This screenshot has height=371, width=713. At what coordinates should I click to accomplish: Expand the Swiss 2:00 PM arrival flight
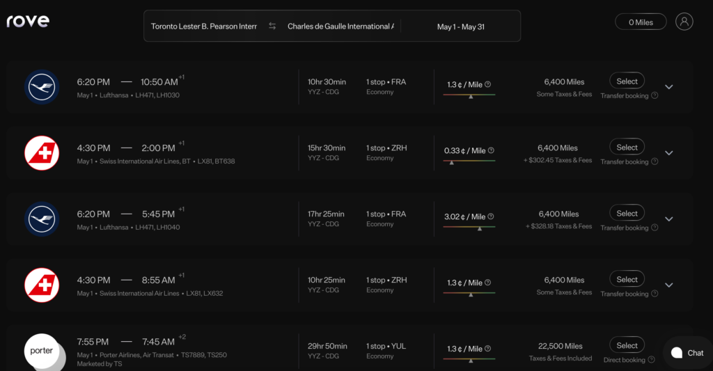tap(669, 153)
